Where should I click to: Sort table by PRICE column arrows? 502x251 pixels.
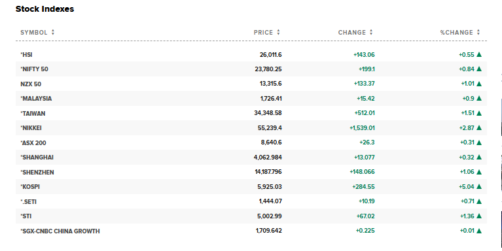click(278, 32)
